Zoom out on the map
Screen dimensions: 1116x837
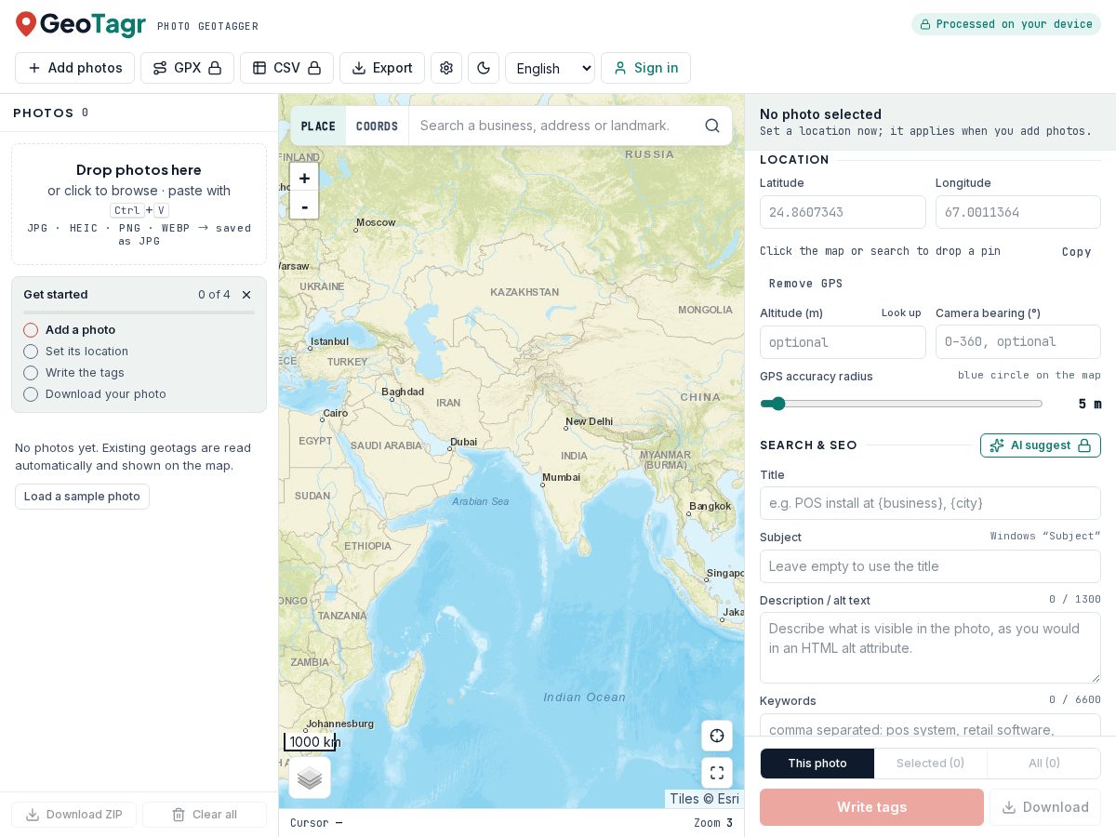click(304, 206)
